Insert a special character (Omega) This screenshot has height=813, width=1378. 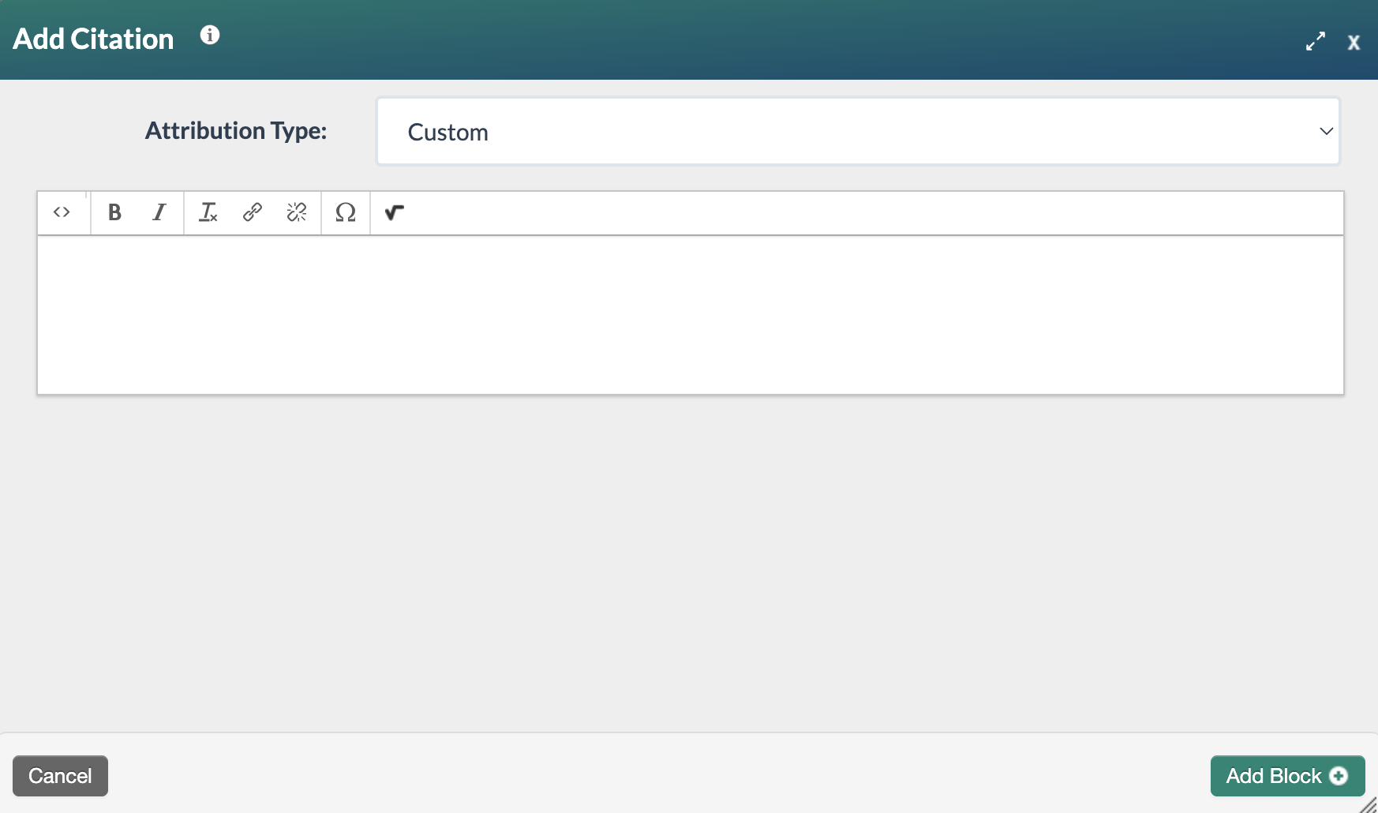click(346, 212)
